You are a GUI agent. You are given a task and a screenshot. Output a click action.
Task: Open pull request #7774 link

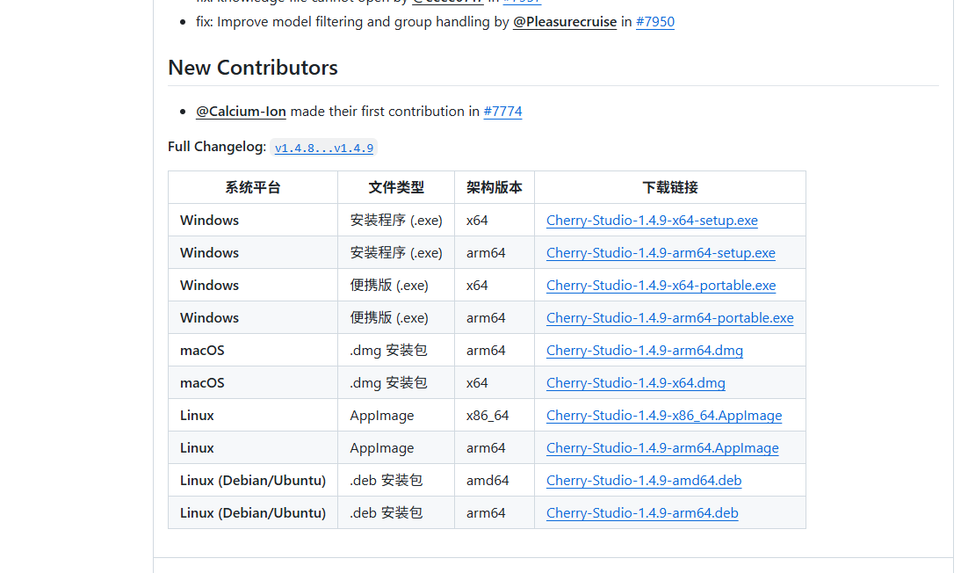502,112
